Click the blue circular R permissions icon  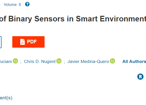click(140, 77)
